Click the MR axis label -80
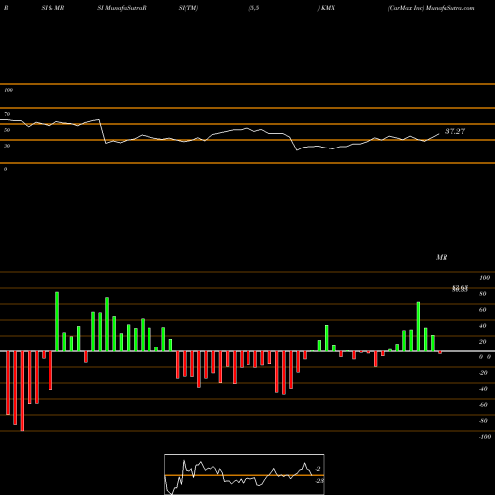The height and width of the screenshot is (495, 495). [x=483, y=421]
